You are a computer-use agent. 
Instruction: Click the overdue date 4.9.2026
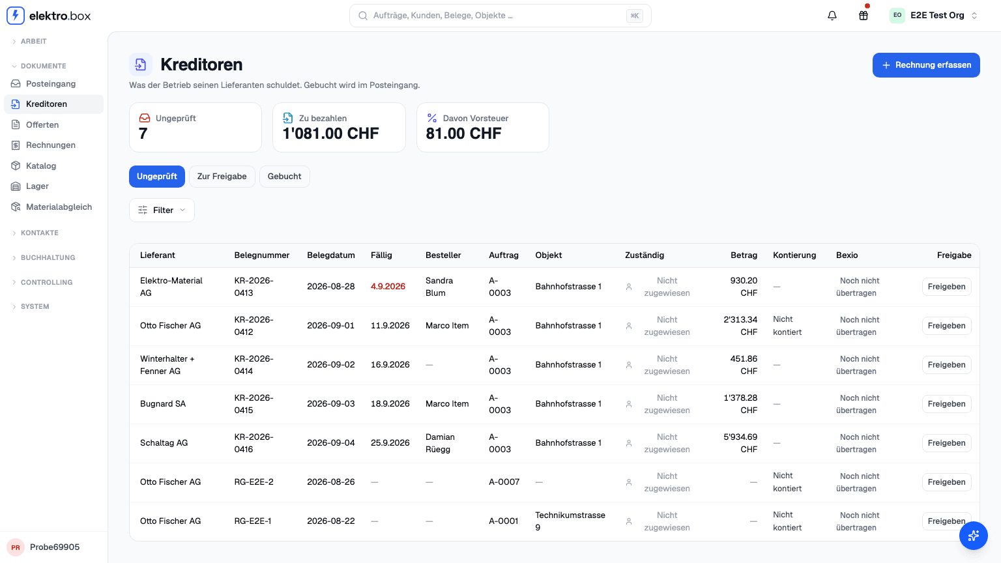(388, 287)
